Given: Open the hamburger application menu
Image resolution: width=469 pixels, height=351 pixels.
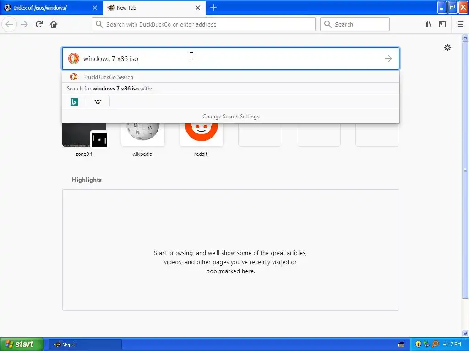Looking at the screenshot, I should click(x=460, y=24).
